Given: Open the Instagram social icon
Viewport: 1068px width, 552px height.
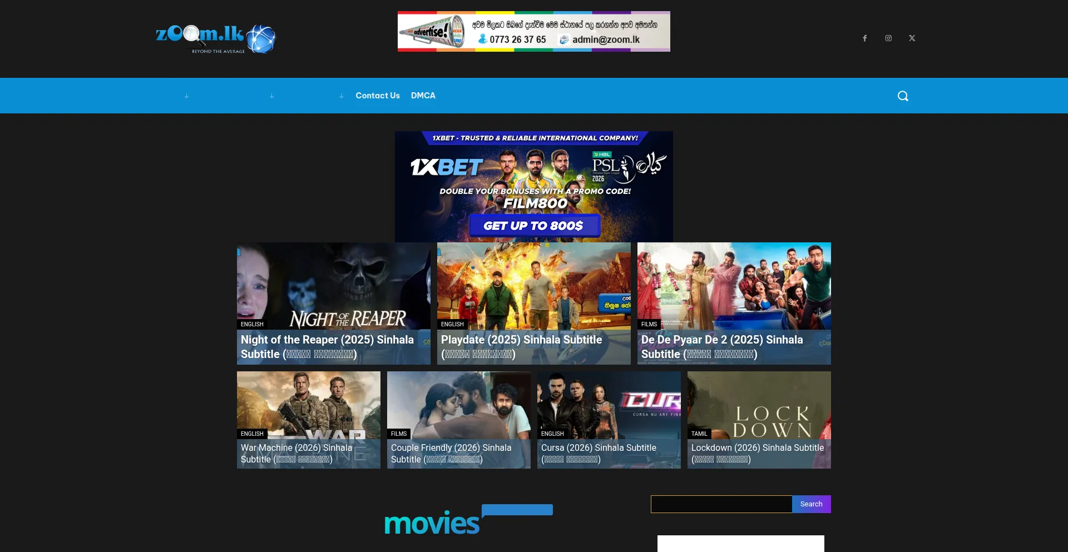Looking at the screenshot, I should click(888, 38).
